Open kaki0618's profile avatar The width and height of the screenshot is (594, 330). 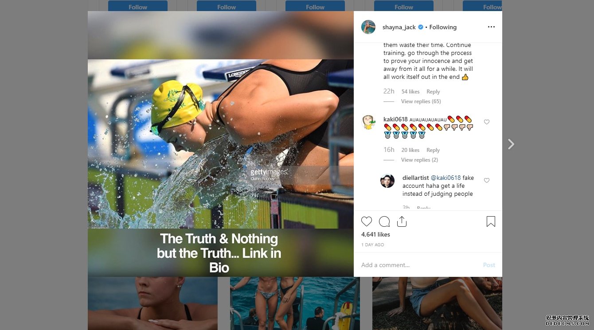369,122
